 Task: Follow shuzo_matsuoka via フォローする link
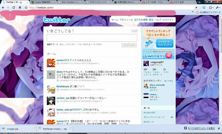[153, 90]
